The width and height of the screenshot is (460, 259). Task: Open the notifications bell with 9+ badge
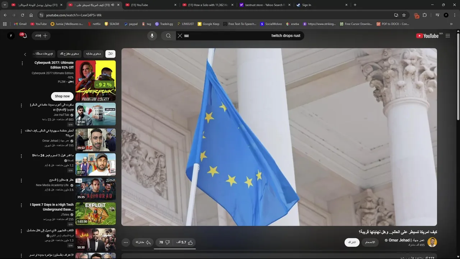24,36
